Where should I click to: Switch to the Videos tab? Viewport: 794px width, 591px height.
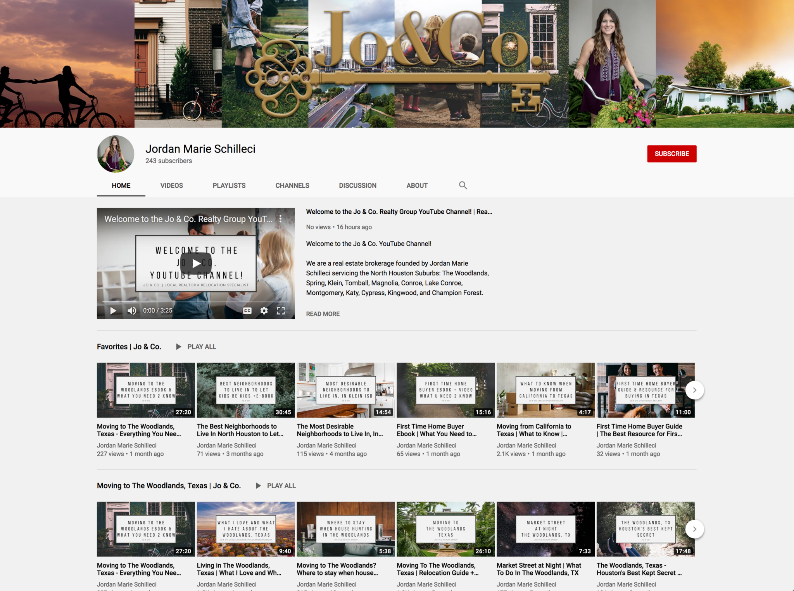171,185
